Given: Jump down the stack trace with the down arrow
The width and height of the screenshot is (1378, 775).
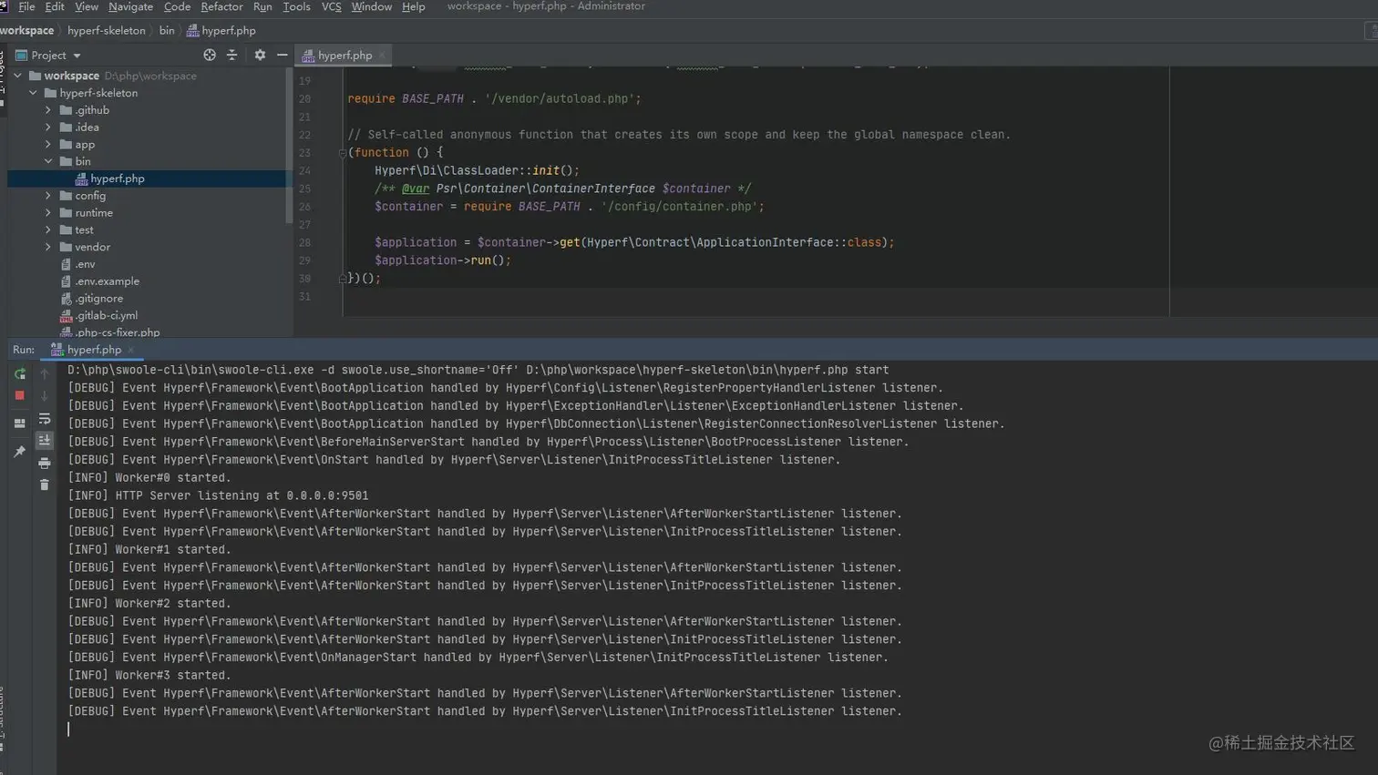Looking at the screenshot, I should coord(44,396).
